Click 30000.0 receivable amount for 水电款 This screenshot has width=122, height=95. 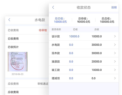pyautogui.click(x=97, y=45)
